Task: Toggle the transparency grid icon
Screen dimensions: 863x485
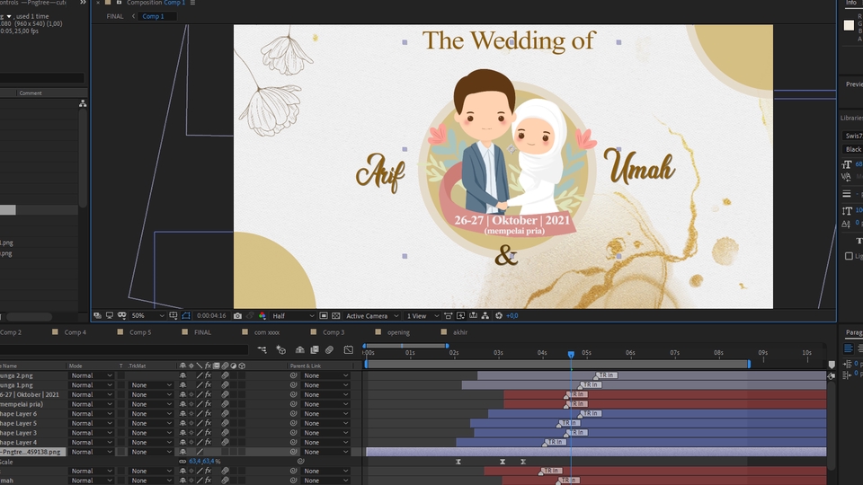Action: (335, 315)
